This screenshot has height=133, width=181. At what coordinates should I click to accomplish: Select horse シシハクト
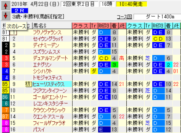tap(42, 71)
